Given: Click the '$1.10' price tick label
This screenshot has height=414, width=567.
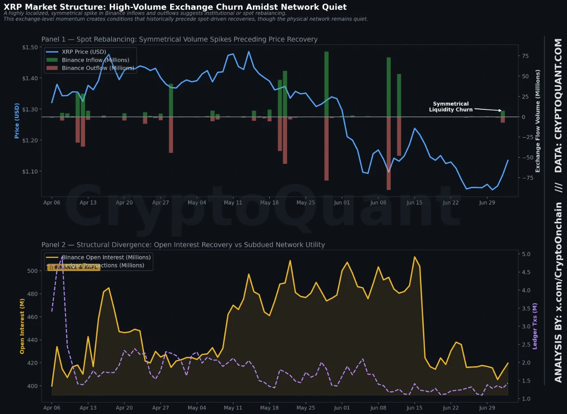Looking at the screenshot, I should pyautogui.click(x=30, y=171).
